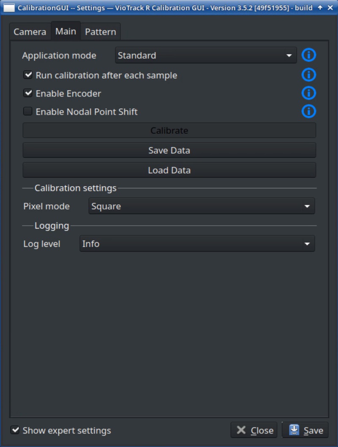
Task: Toggle Show expert settings checkbox
Action: point(15,430)
